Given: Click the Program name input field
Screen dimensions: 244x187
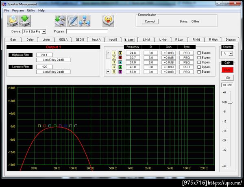Looking at the screenshot, I should pos(87,31).
